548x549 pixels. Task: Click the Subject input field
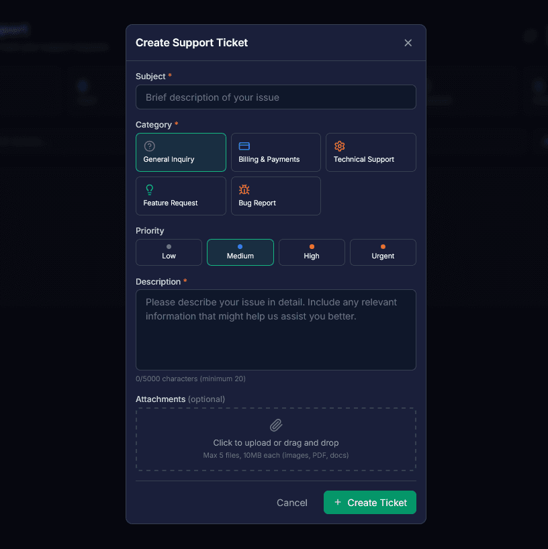coord(275,97)
